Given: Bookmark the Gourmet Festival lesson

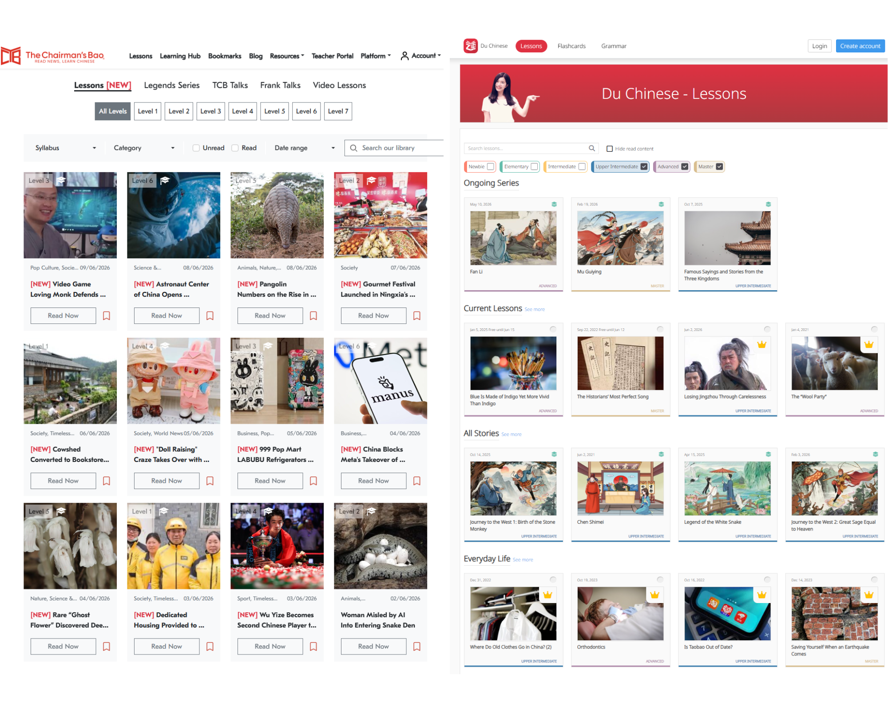Looking at the screenshot, I should (417, 316).
